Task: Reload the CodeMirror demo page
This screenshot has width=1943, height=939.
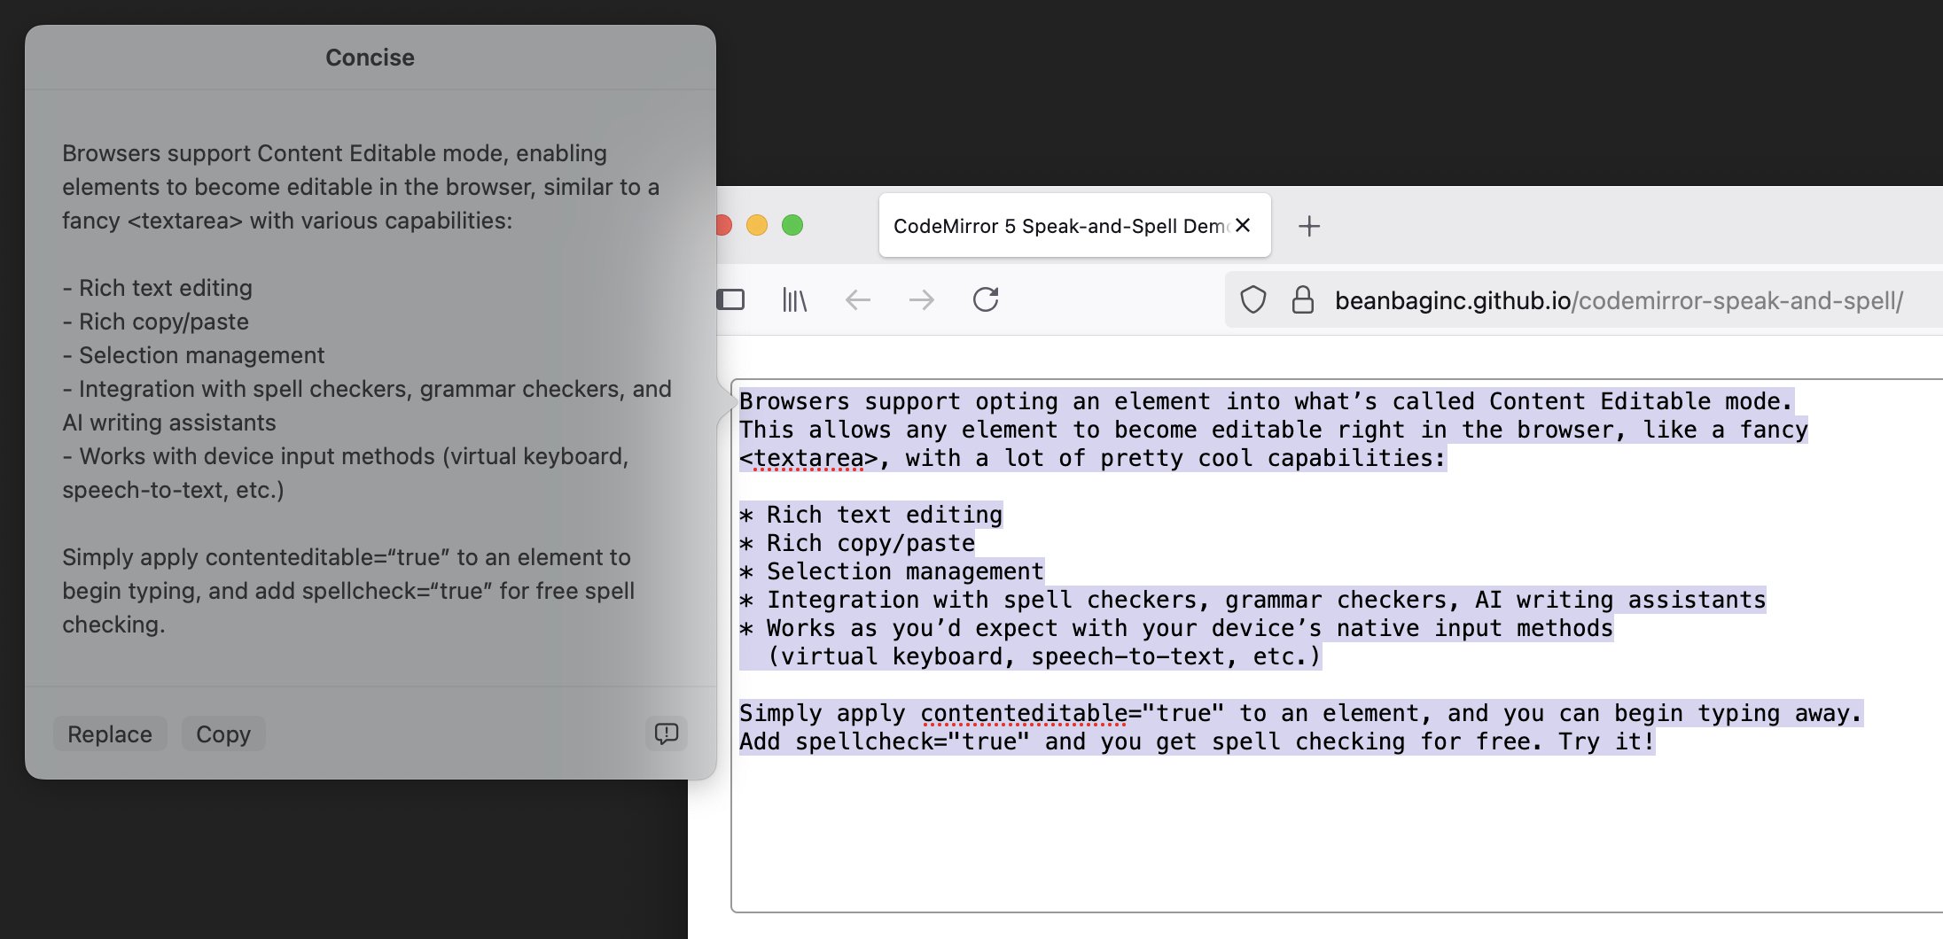Action: (x=987, y=299)
